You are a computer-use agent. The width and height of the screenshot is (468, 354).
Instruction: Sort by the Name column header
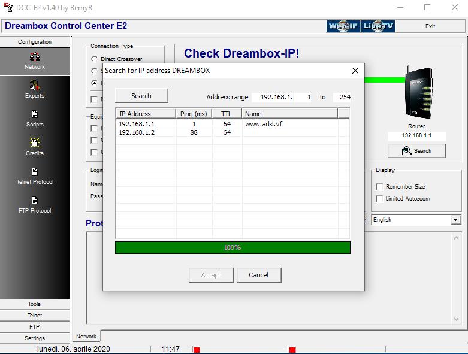click(289, 114)
